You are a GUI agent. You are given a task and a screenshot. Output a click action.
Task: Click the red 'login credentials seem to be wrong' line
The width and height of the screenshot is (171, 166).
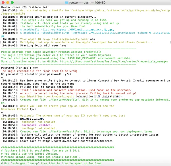(39, 71)
